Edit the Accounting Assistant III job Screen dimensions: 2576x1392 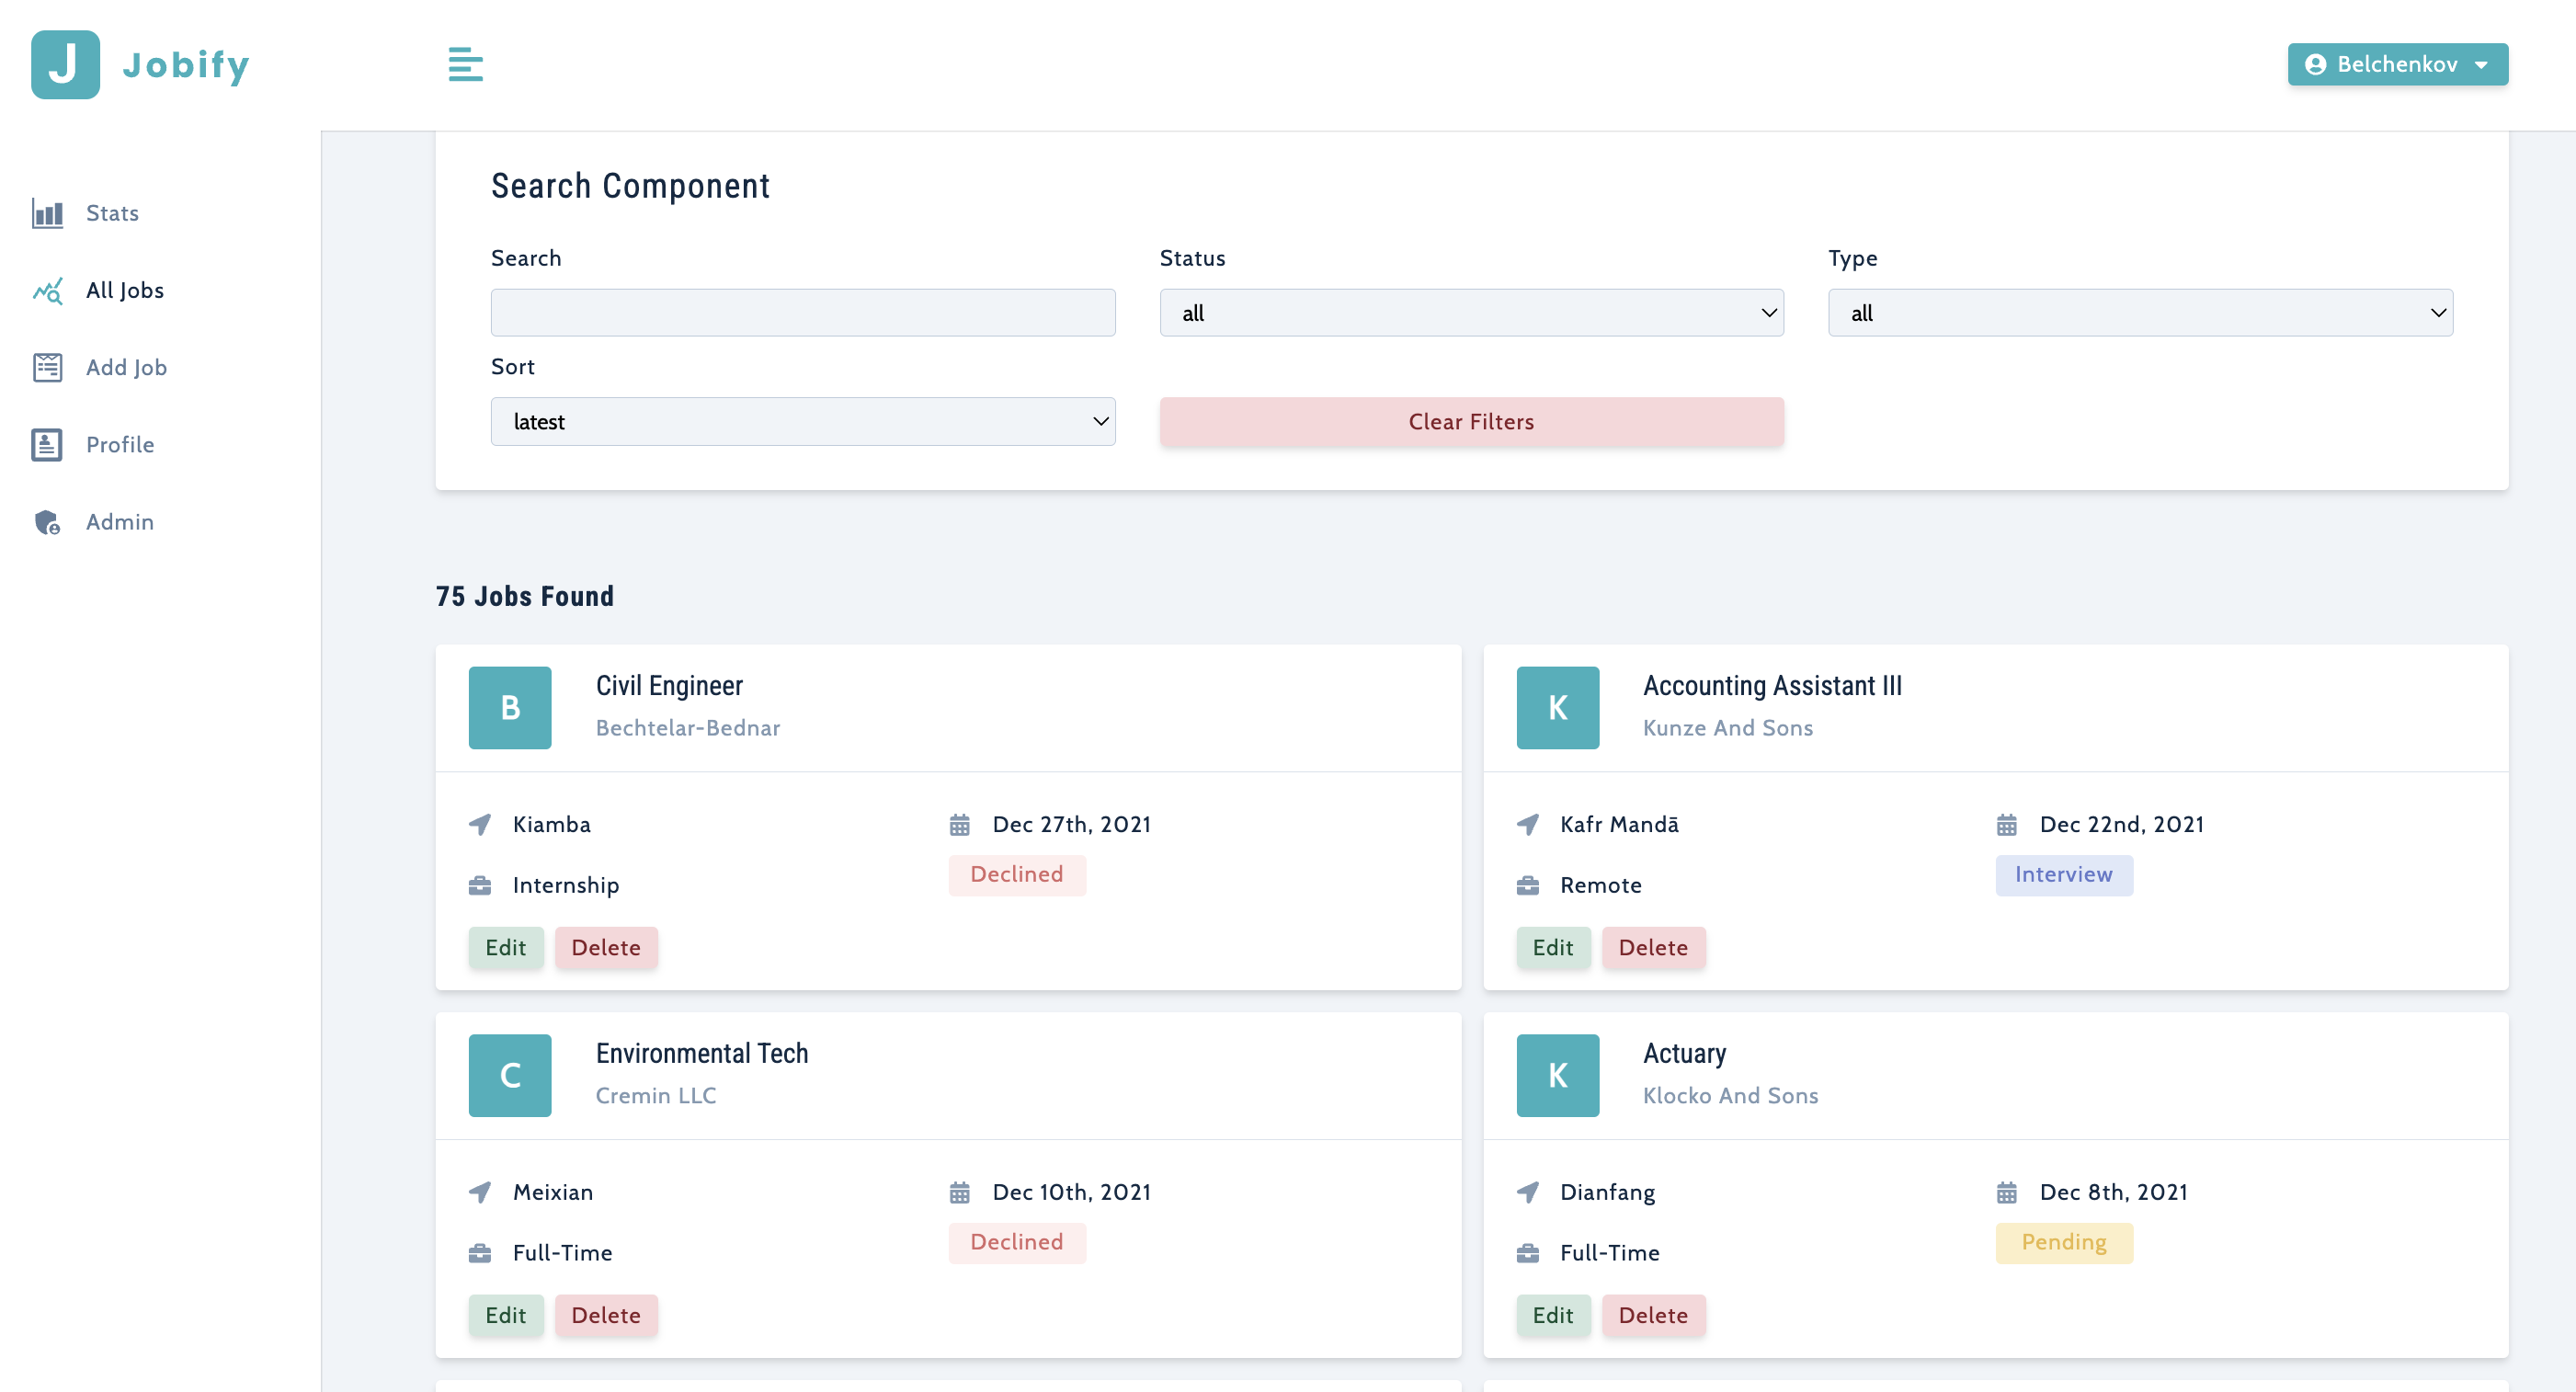tap(1552, 948)
